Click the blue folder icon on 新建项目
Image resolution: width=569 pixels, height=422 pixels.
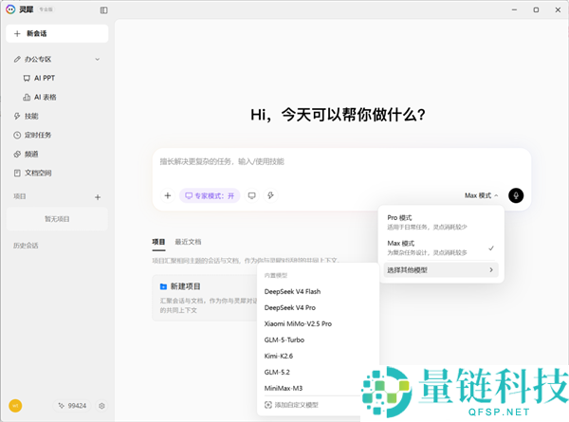click(163, 286)
